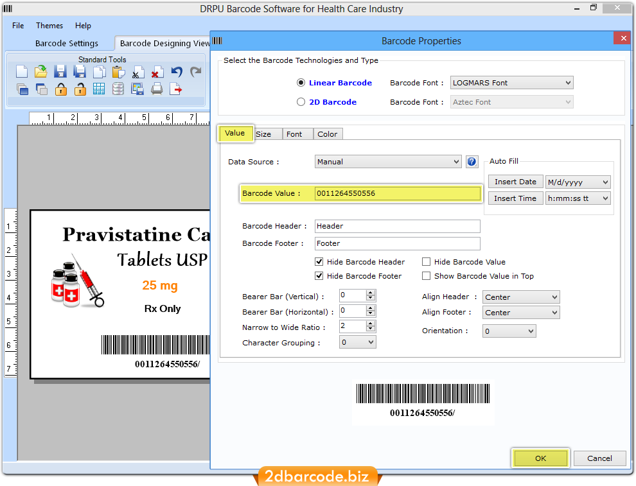
Task: Save the label with the floppy disk icon
Action: [x=60, y=72]
